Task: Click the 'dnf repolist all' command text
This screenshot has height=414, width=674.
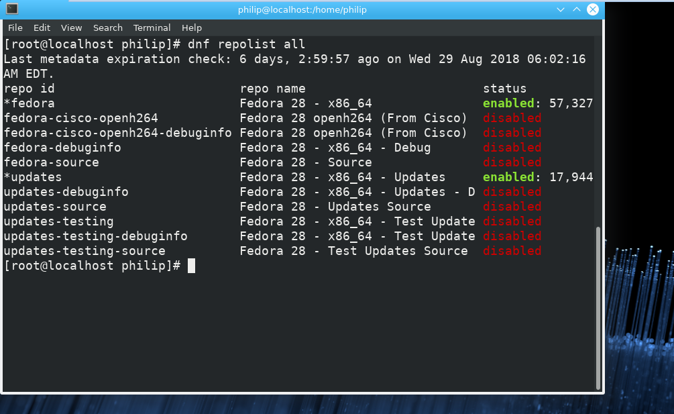Action: click(x=246, y=44)
